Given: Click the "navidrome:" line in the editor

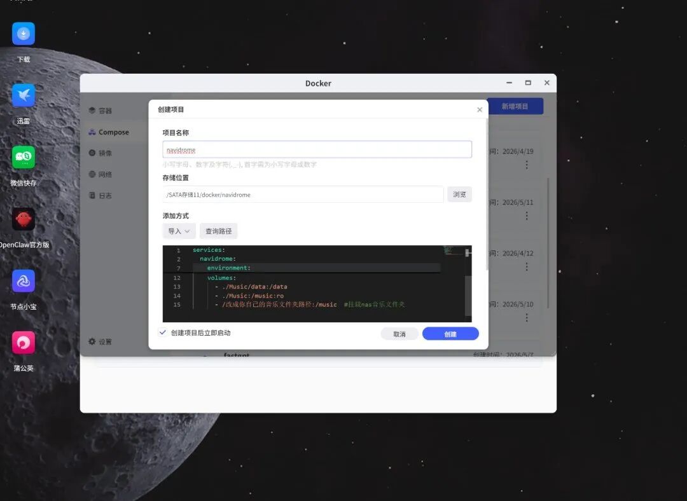Looking at the screenshot, I should pyautogui.click(x=218, y=259).
